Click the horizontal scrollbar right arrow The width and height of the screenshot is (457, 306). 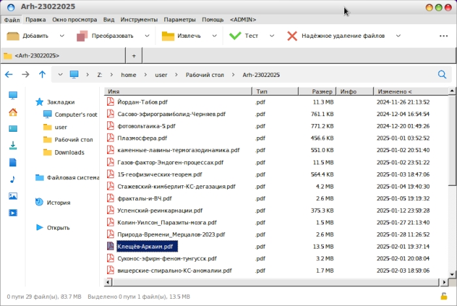click(x=444, y=282)
